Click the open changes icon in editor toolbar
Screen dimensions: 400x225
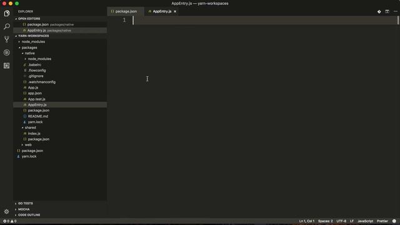click(x=379, y=11)
